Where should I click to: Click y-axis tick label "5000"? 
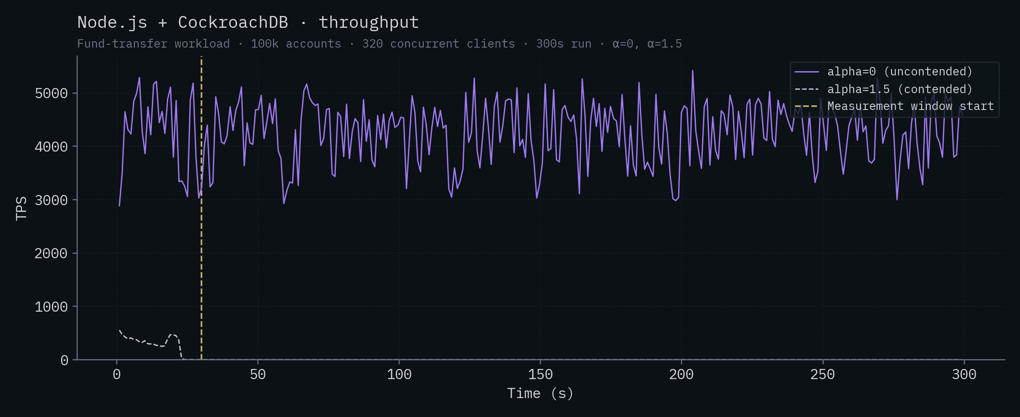(x=51, y=94)
